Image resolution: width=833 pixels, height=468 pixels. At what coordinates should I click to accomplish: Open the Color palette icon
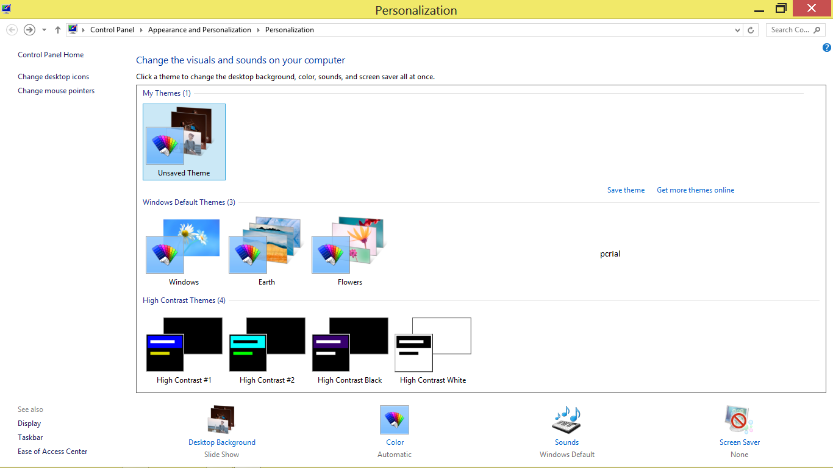click(394, 420)
